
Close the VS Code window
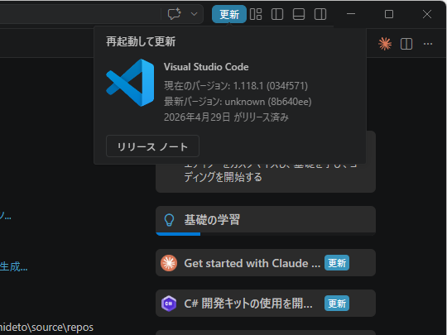(427, 14)
